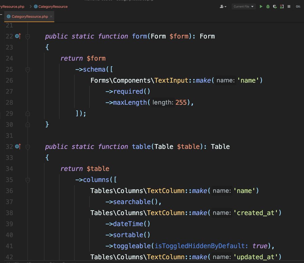Click the class icon in the CategoryResource.php tab

8,17
